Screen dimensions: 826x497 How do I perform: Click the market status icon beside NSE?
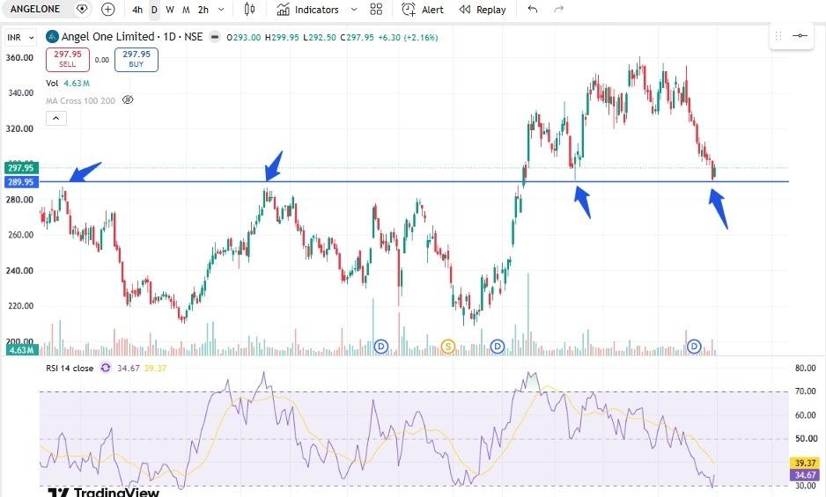point(214,37)
